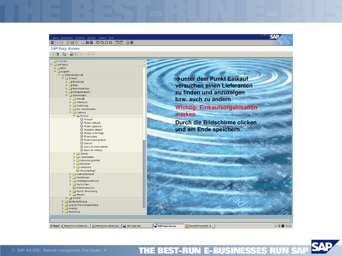Click the system tray clock 11:36
This screenshot has height=256, width=342.
pyautogui.click(x=288, y=226)
